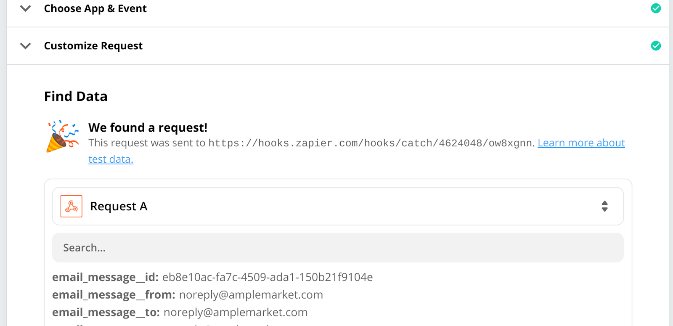Open the Customize Request section title
Image resolution: width=673 pixels, height=326 pixels.
coord(93,46)
